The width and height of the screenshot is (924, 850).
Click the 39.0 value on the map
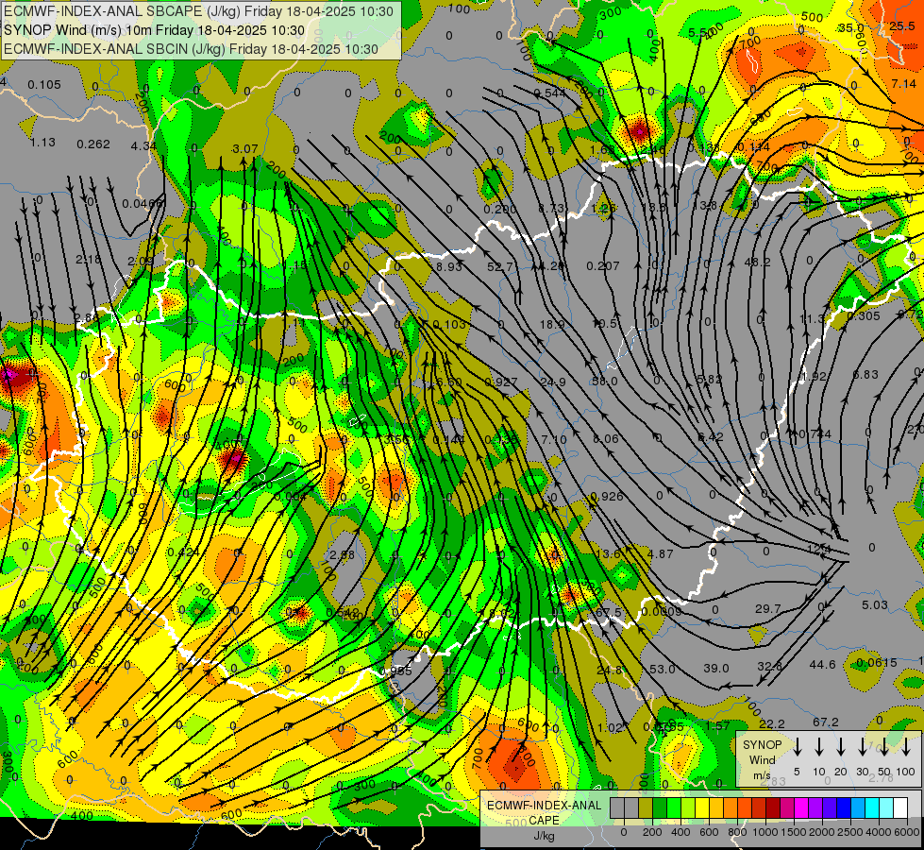(716, 669)
